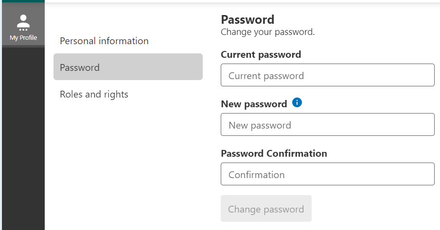Click the Password Confirmation label

point(274,153)
